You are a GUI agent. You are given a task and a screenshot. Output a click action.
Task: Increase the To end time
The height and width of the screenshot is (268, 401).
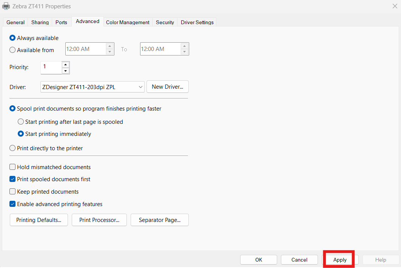(x=184, y=46)
